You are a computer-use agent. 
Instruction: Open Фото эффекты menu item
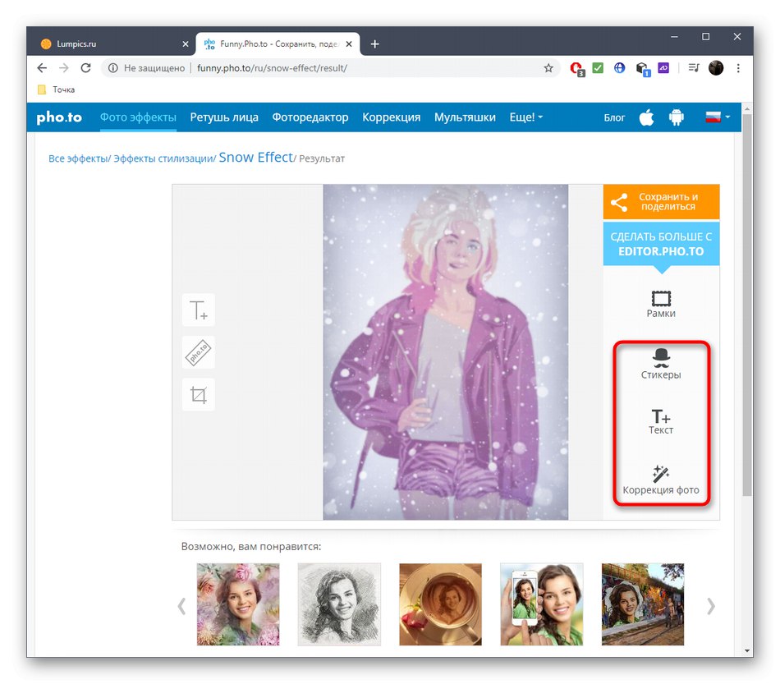pyautogui.click(x=138, y=117)
